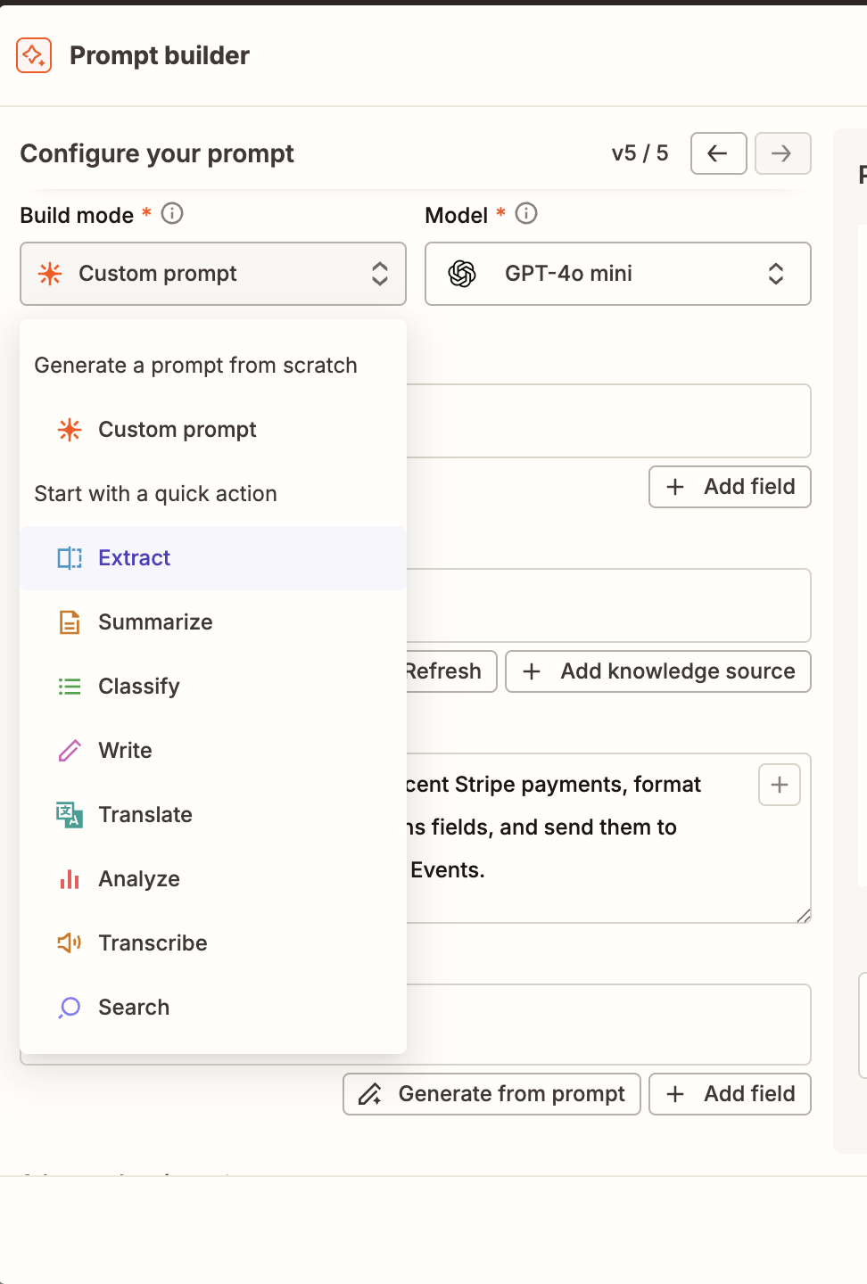867x1284 pixels.
Task: Click the Search magnifier icon
Action: pos(70,1008)
